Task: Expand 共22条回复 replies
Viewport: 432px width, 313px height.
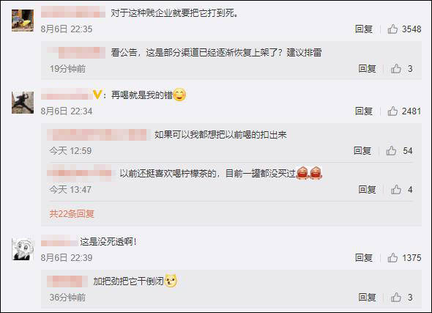Action: 72,214
